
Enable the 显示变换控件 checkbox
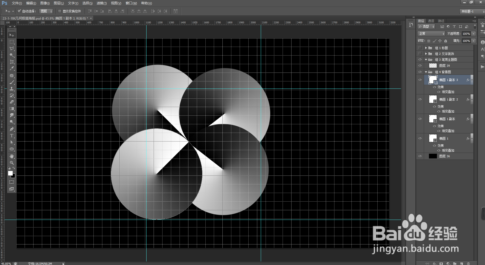[60, 11]
